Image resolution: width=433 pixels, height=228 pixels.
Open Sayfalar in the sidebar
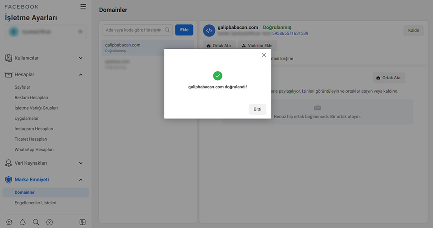(x=23, y=87)
